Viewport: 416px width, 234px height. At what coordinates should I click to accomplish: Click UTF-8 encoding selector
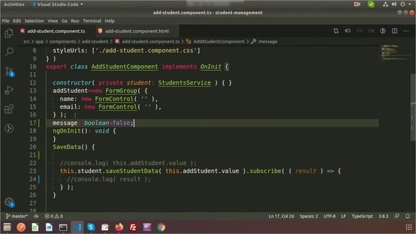330,216
